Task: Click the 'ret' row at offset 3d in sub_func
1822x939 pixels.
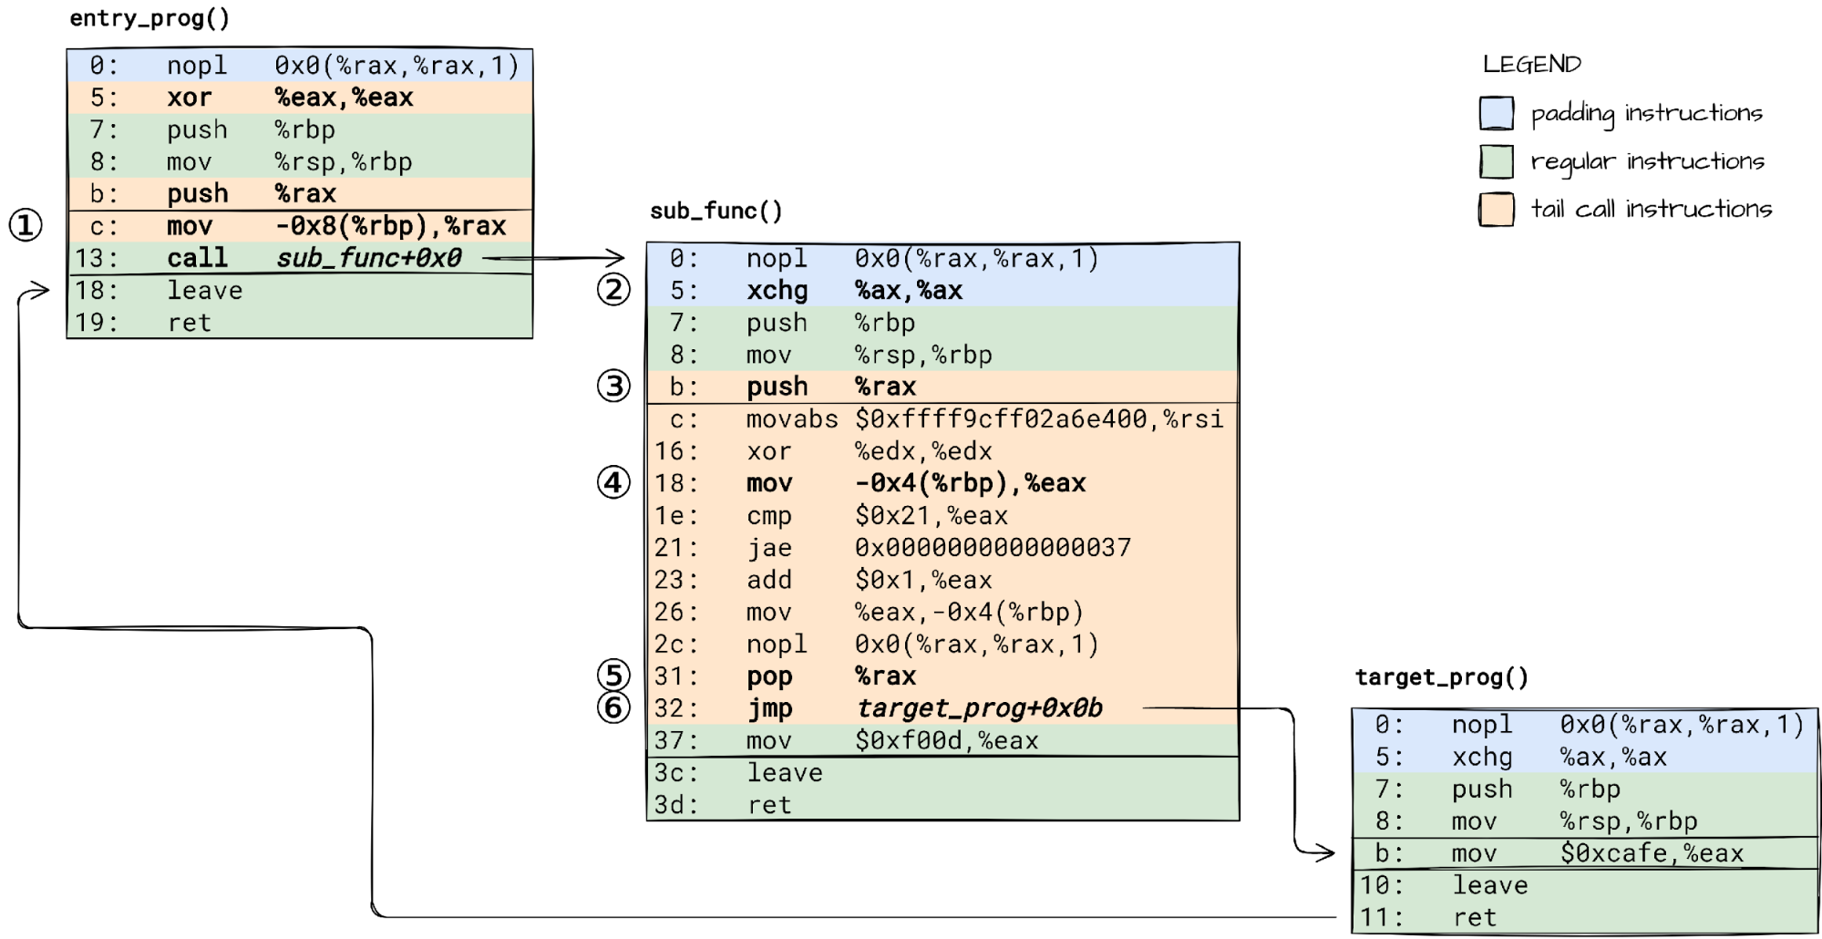Action: (942, 805)
